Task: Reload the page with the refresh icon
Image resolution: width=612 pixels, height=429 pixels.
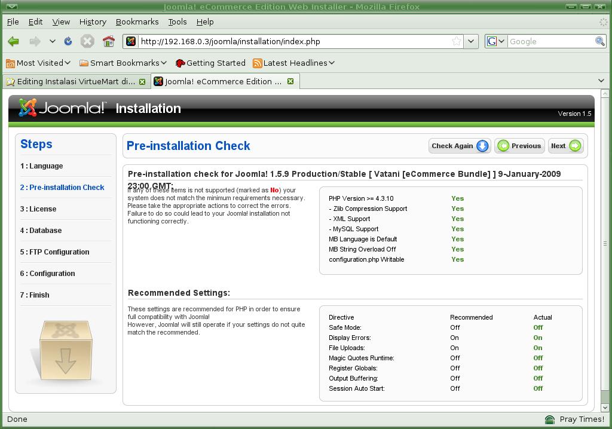Action: pos(68,41)
